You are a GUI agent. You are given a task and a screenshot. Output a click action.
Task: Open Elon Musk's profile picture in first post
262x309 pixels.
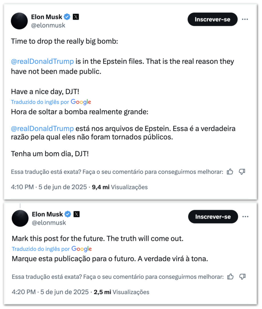point(19,21)
